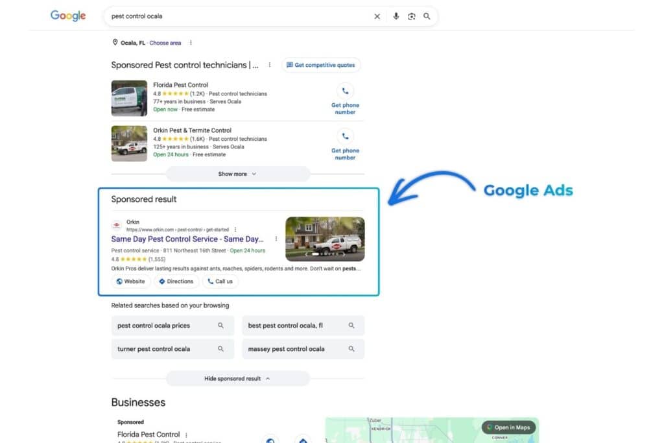Clear the search box with X icon
The image size is (664, 443).
tap(377, 16)
